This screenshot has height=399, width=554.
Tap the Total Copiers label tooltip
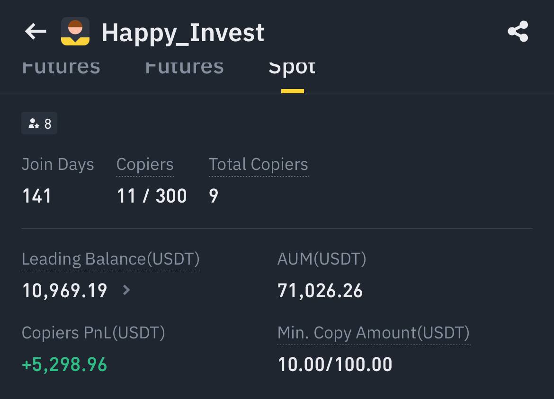tap(258, 165)
